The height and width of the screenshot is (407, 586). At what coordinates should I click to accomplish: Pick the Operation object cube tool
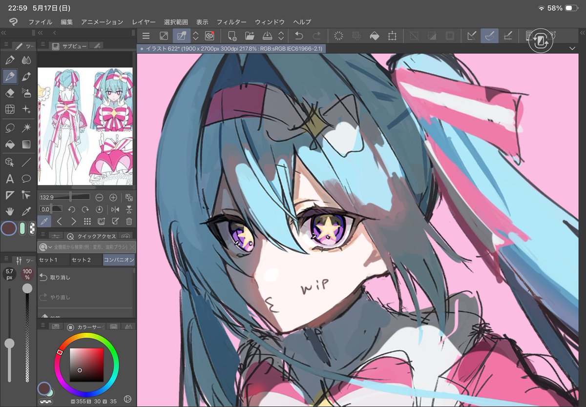click(9, 162)
